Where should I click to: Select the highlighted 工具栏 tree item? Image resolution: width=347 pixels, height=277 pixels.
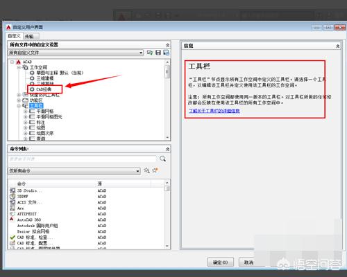click(x=36, y=106)
